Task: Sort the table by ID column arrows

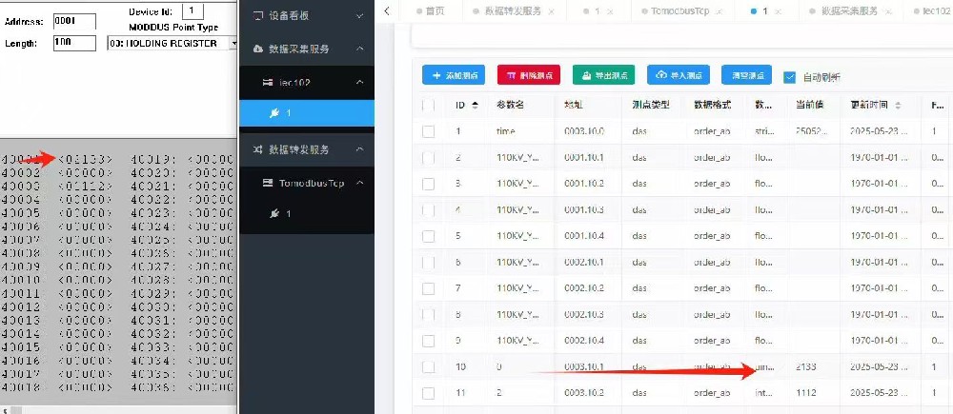Action: (475, 105)
